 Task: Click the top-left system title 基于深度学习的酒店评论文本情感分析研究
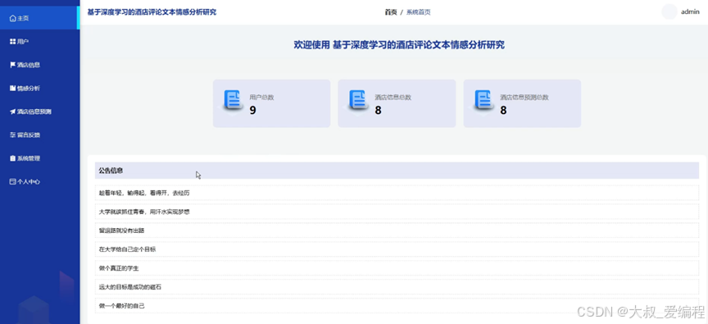pyautogui.click(x=152, y=12)
